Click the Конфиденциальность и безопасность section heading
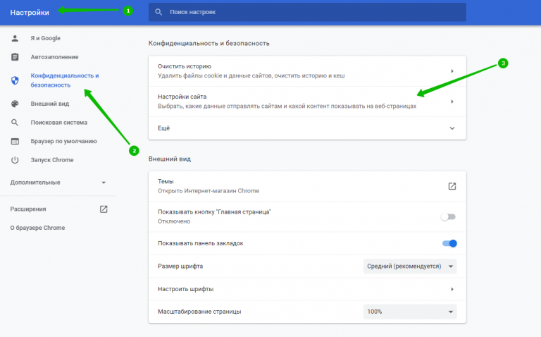 click(x=209, y=44)
